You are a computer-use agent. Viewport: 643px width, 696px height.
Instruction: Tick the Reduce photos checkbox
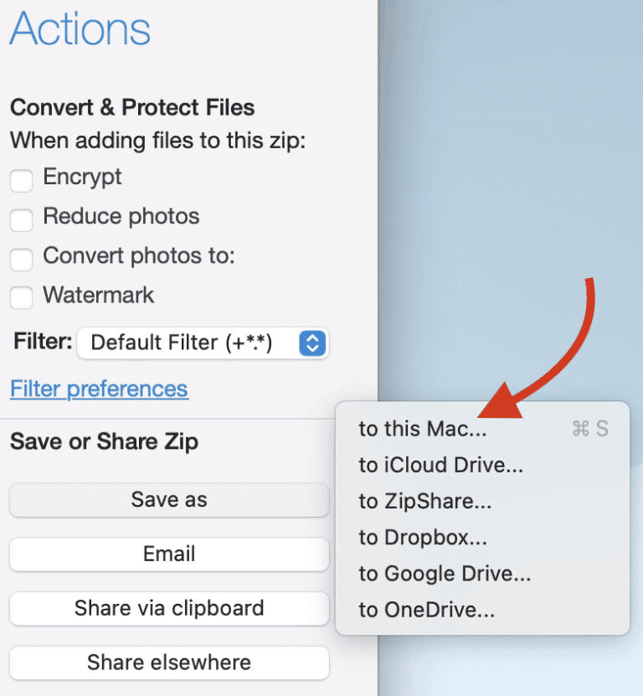click(x=21, y=219)
